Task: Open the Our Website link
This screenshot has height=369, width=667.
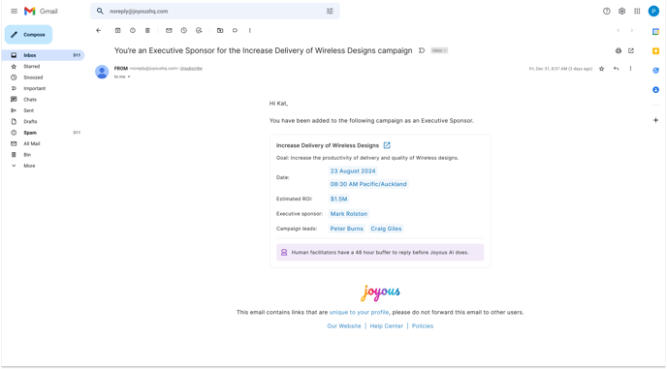Action: 344,326
